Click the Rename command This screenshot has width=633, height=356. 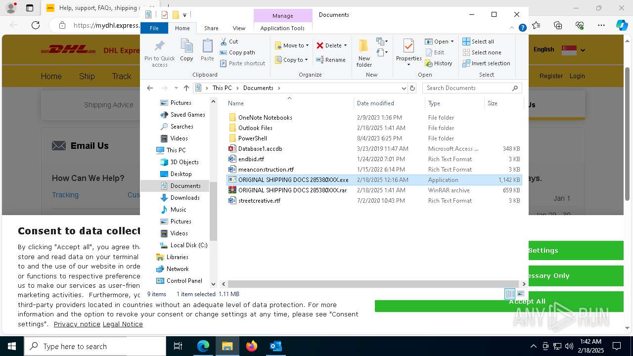click(x=331, y=60)
